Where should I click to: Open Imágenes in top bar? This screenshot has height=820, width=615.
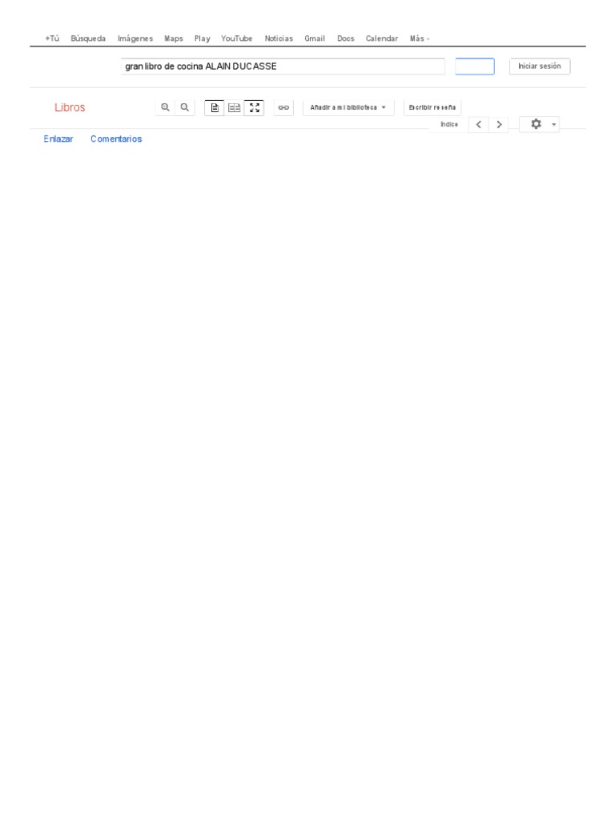(135, 38)
